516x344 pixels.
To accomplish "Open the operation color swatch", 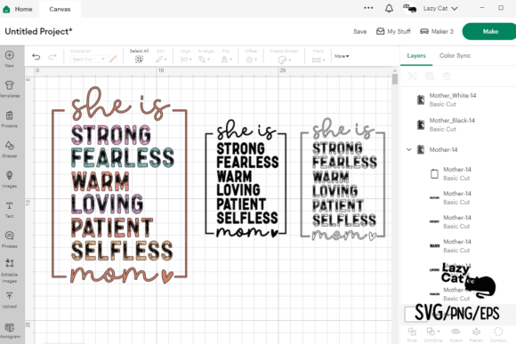I will click(113, 60).
